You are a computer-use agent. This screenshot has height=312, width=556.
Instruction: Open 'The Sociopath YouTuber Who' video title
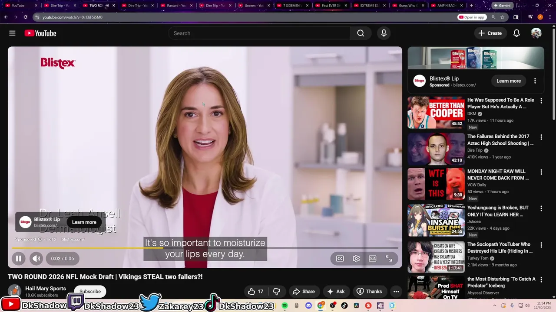tap(500, 248)
